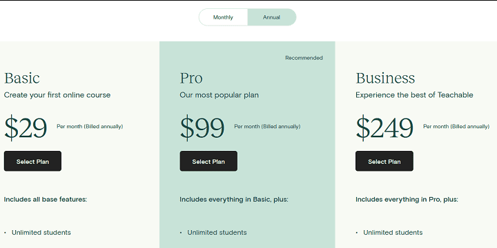
Task: Click 'Unlimited students' in Business column
Action: coord(393,233)
